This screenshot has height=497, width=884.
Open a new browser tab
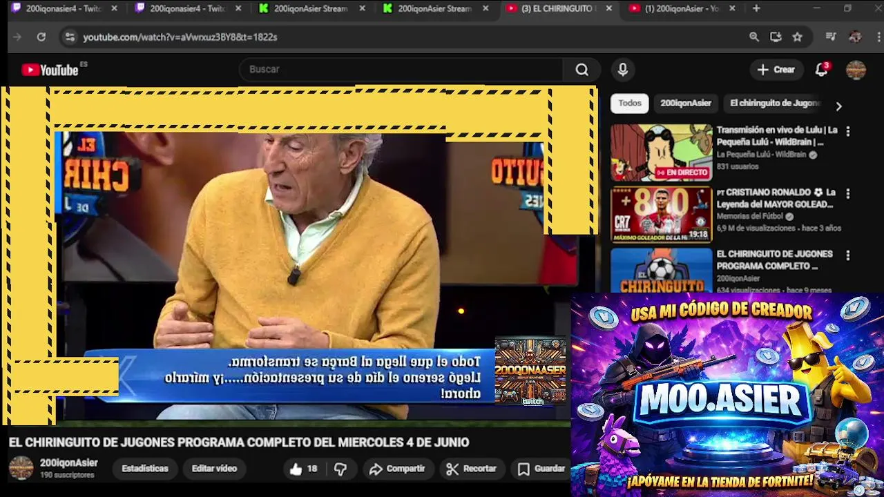tap(756, 8)
